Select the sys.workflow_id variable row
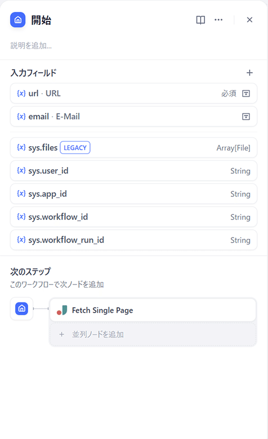The width and height of the screenshot is (268, 439). (133, 217)
